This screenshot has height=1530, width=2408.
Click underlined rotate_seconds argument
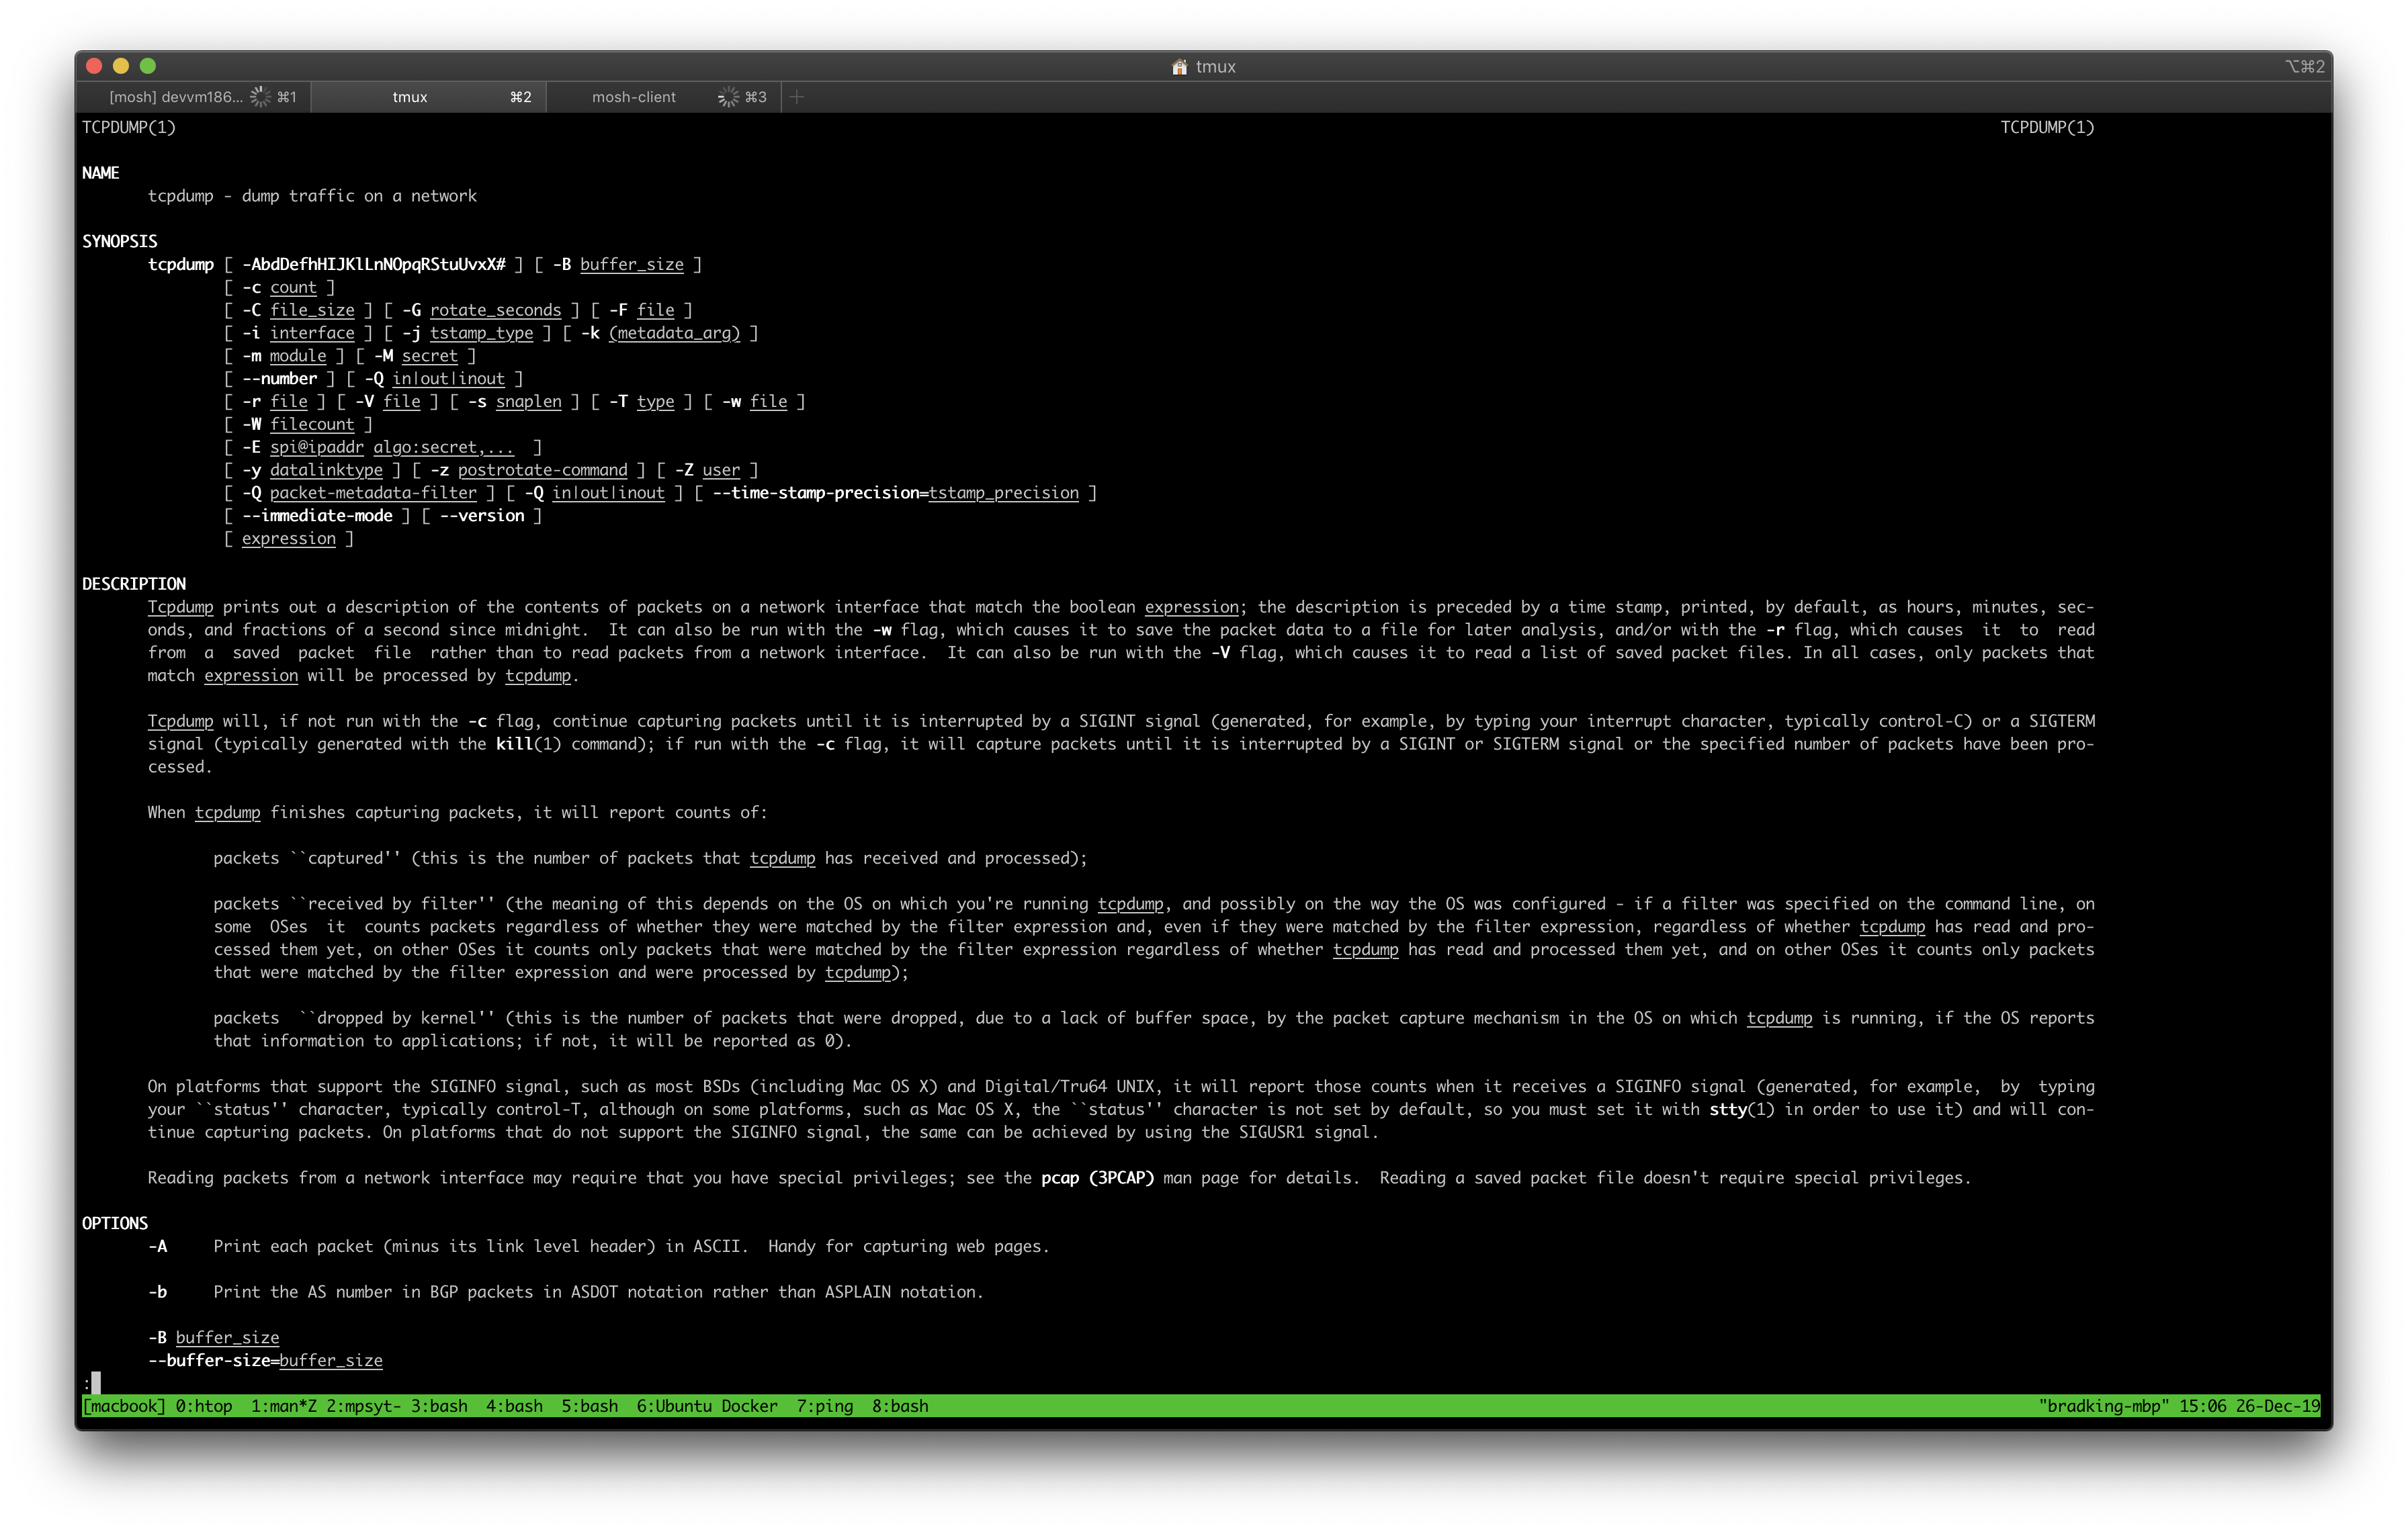tap(495, 311)
